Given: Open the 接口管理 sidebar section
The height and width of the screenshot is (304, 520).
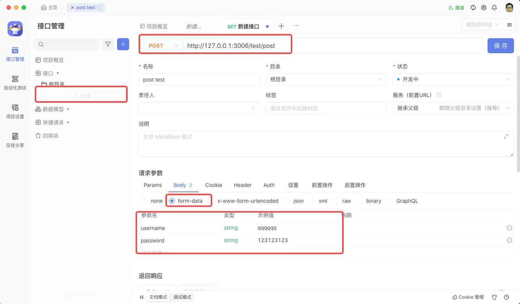Looking at the screenshot, I should click(x=15, y=54).
